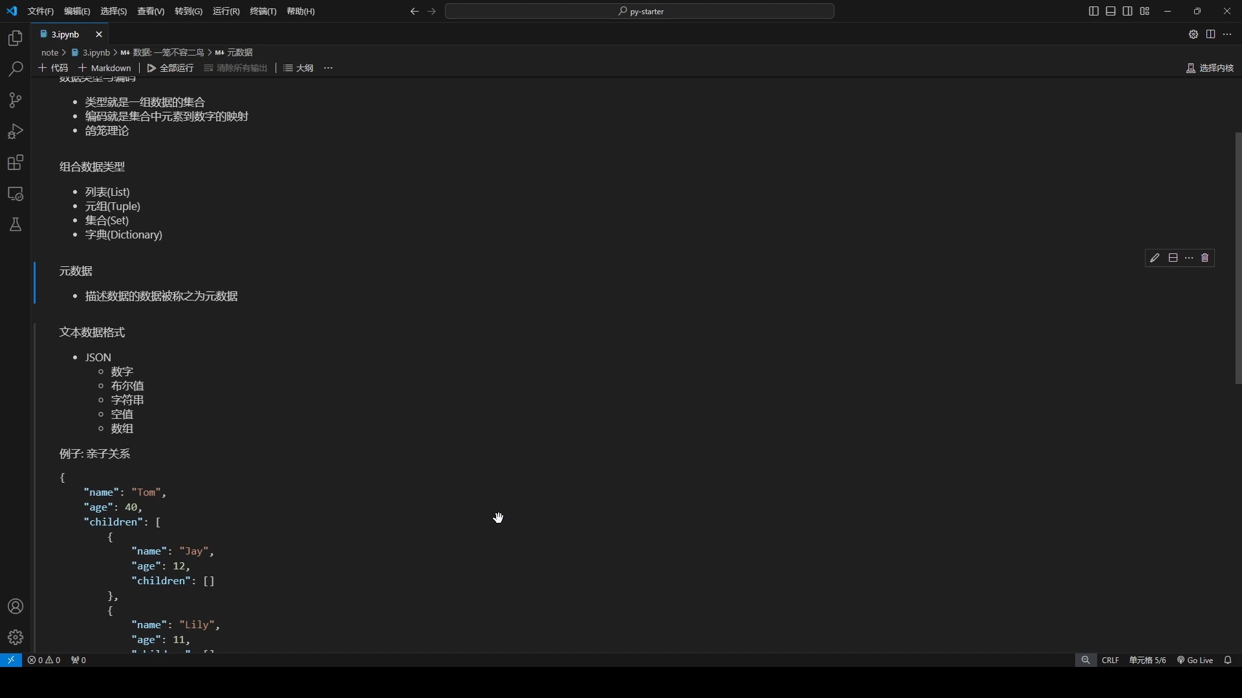1242x698 pixels.
Task: Open the Manage gear in activity bar
Action: [x=16, y=637]
